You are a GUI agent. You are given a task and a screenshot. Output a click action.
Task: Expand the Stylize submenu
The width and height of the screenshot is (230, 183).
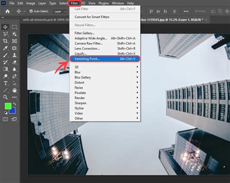(105, 108)
